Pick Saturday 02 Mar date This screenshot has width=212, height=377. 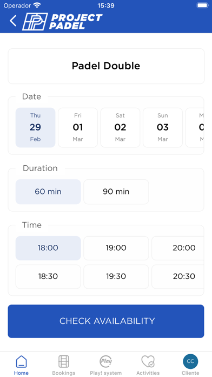pos(120,127)
